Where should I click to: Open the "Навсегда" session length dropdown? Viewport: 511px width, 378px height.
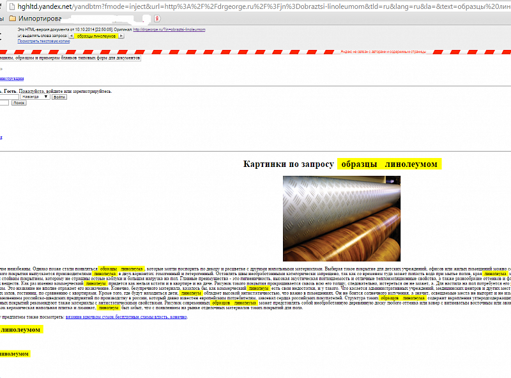click(35, 97)
